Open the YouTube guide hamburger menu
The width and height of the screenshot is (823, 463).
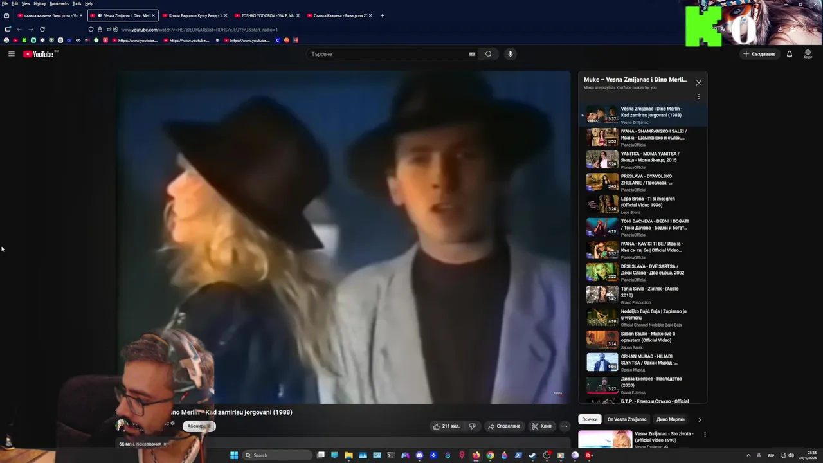(x=11, y=54)
